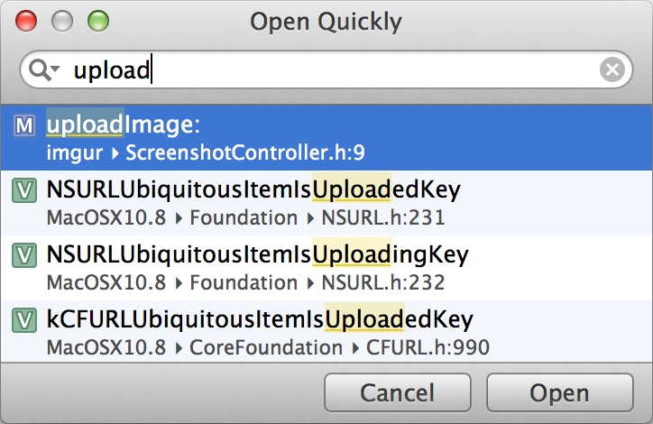The width and height of the screenshot is (653, 424).
Task: Click the Open Quickly title bar
Action: pyautogui.click(x=326, y=22)
